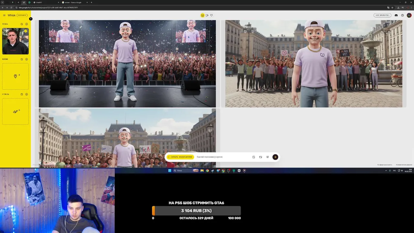Focus the prompt text field
This screenshot has height=233, width=414.
tap(223, 157)
